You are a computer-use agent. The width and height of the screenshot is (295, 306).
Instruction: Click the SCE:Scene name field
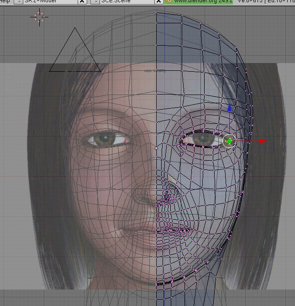127,1
